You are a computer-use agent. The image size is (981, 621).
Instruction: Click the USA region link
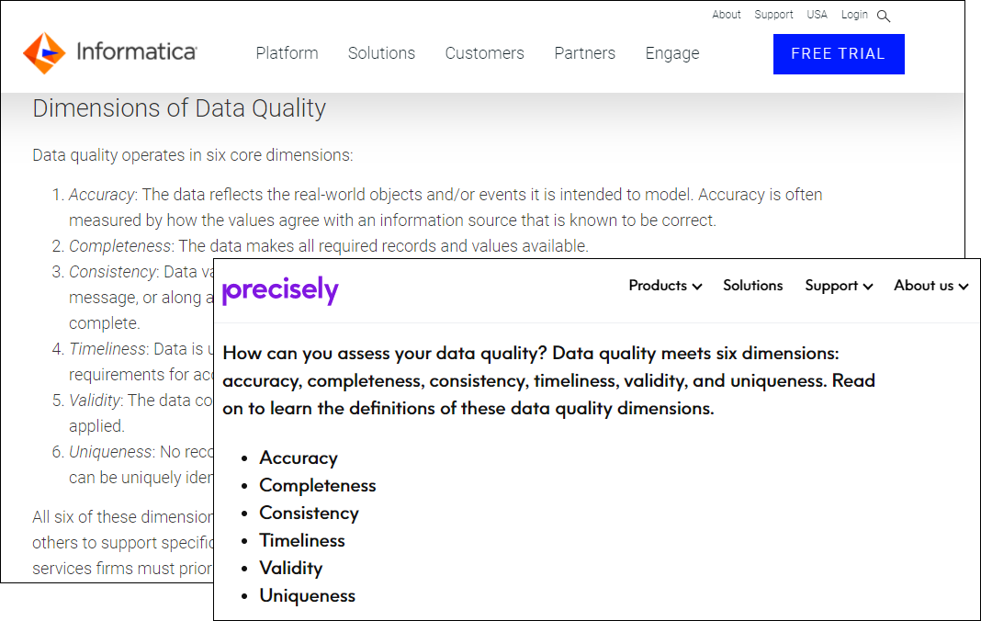(817, 15)
